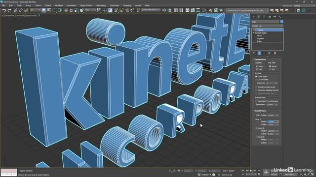Image resolution: width=316 pixels, height=177 pixels.
Task: Toggle the Capping Start checkbox
Action: pos(257,66)
